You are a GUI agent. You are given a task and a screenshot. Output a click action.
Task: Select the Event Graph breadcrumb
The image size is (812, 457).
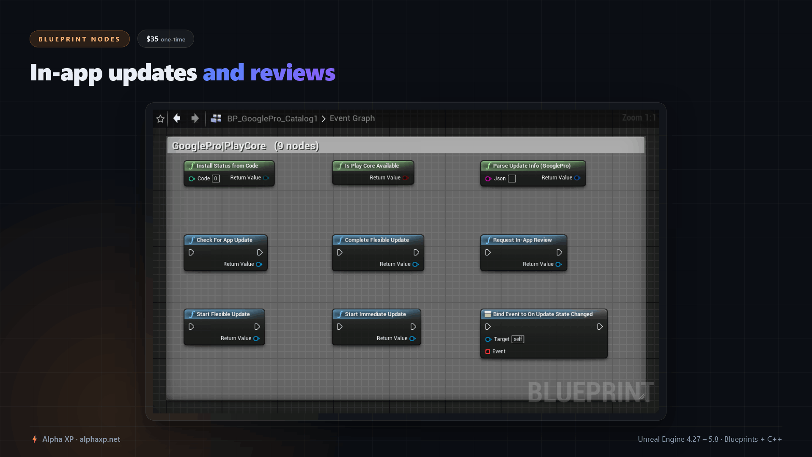352,118
